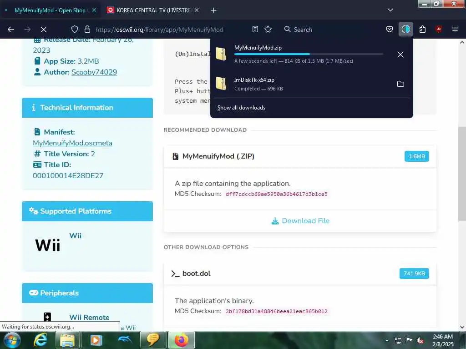Click the URL address bar

[x=159, y=30]
